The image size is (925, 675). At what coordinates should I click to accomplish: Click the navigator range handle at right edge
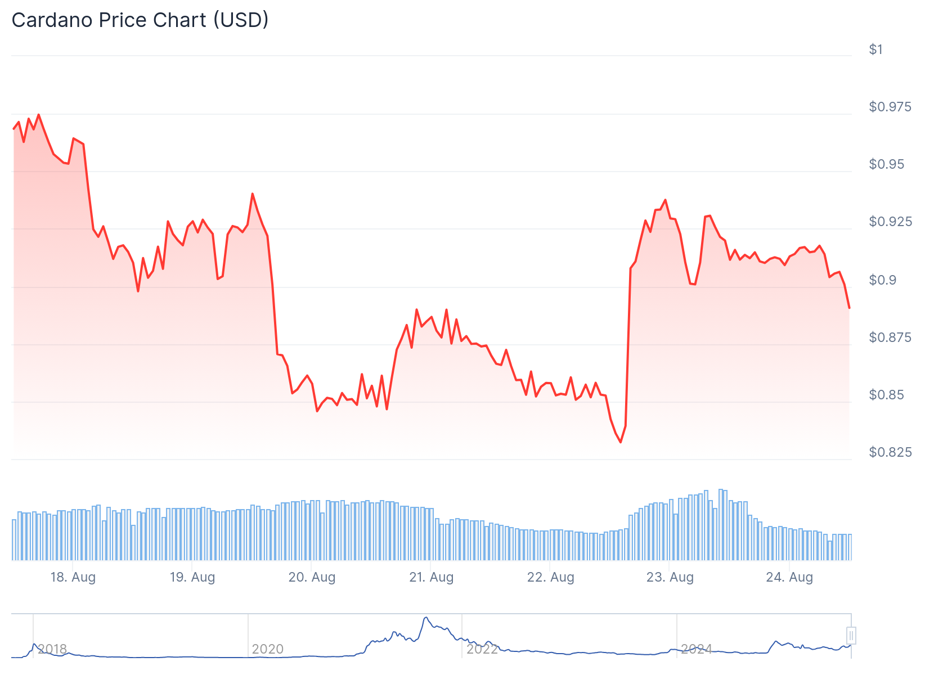851,636
